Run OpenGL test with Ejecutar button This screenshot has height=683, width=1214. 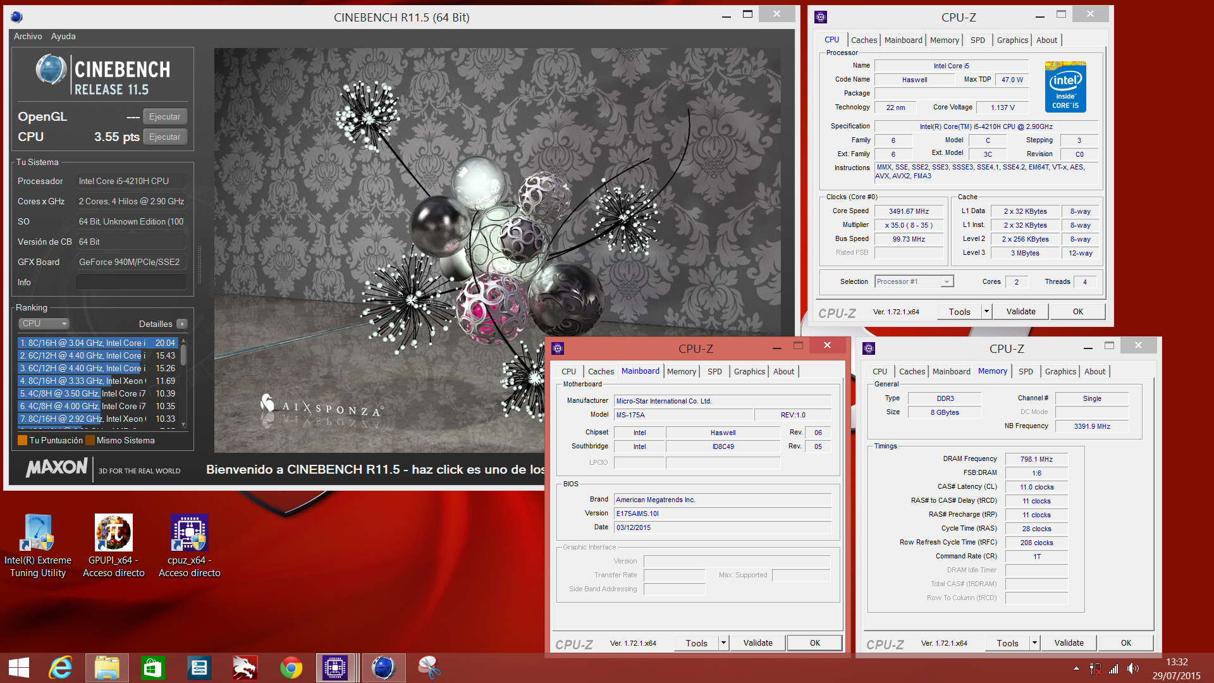pos(164,116)
